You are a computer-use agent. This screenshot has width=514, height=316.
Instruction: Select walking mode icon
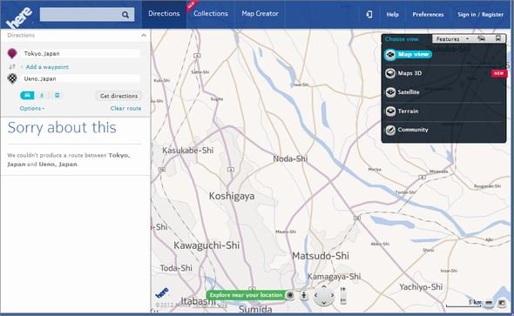tap(42, 95)
